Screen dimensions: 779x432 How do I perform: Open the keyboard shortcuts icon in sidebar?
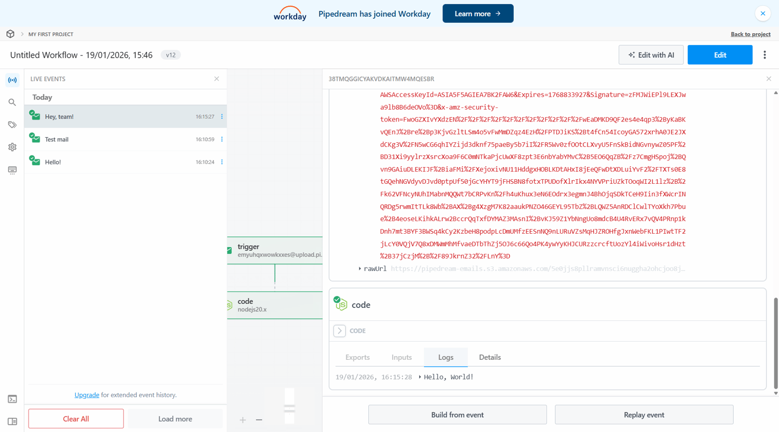pyautogui.click(x=12, y=170)
